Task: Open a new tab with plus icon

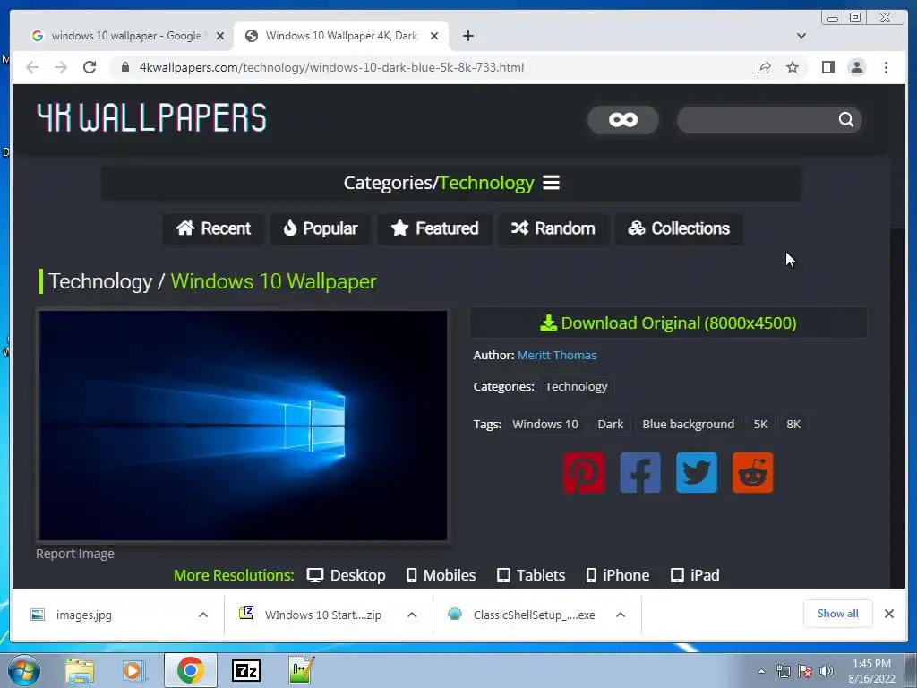Action: (x=467, y=36)
